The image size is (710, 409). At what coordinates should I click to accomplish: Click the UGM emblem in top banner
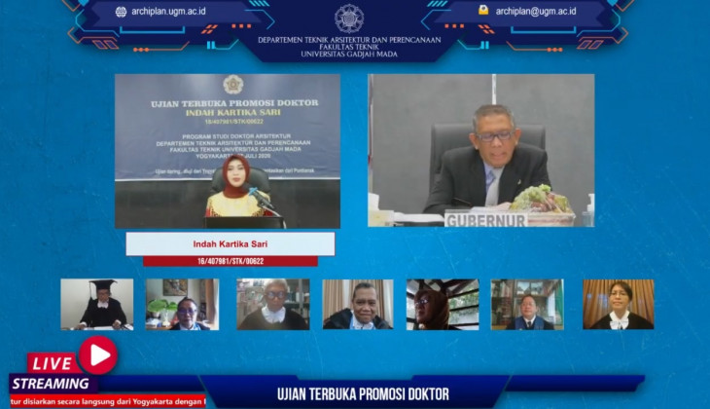coord(349,19)
